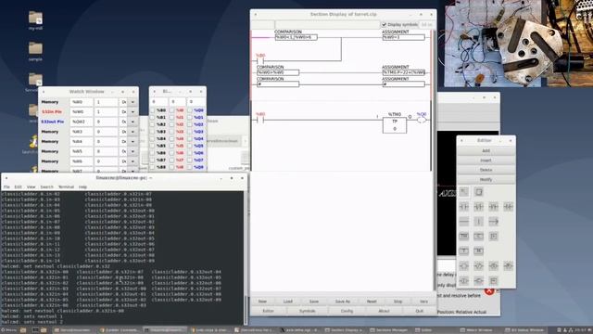Screen dimensions: 593x334
Task: Open display format dropdown for S32out Pin row
Action: click(x=132, y=122)
